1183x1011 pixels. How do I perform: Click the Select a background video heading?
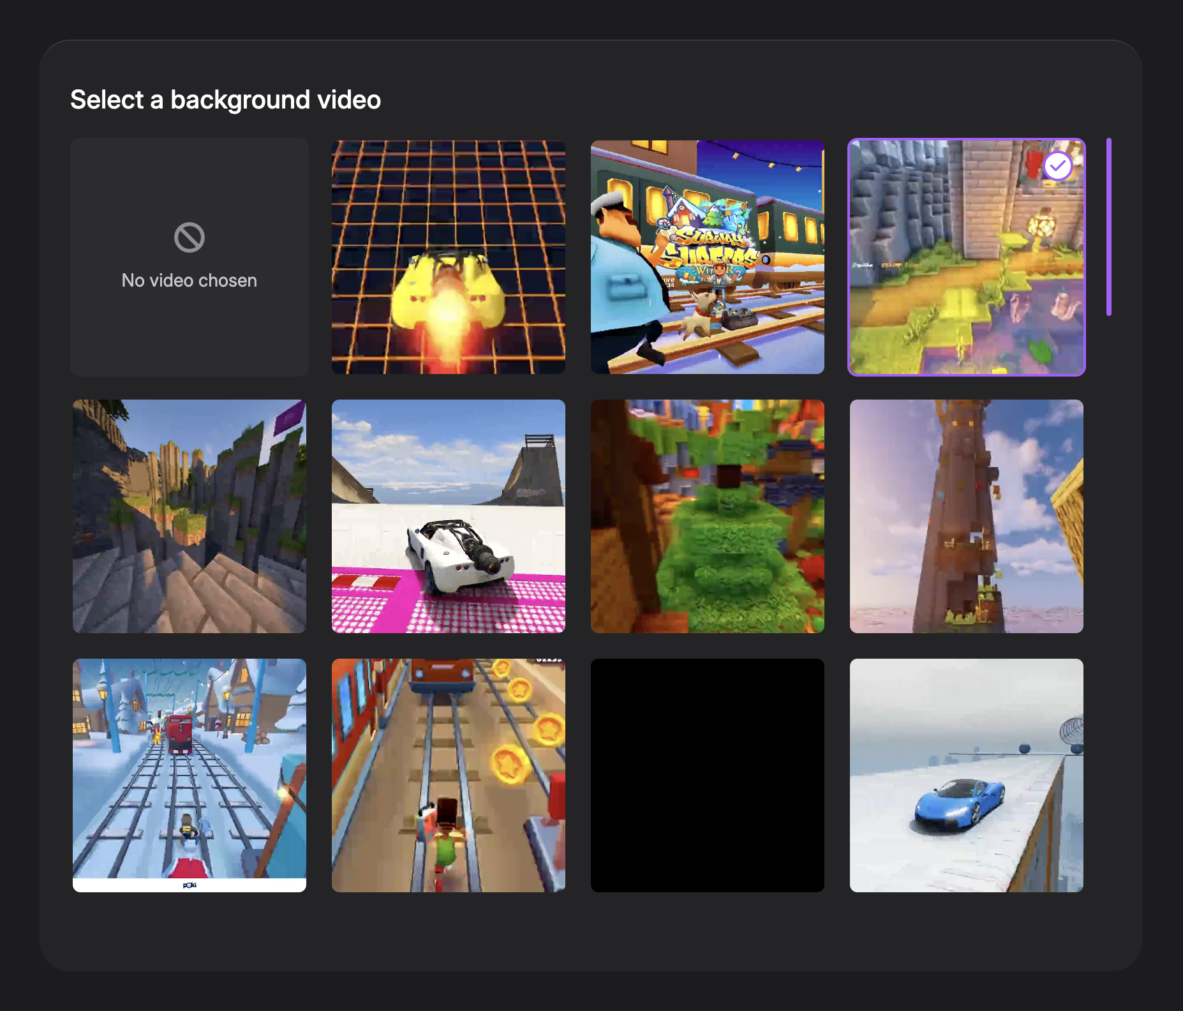pos(225,100)
